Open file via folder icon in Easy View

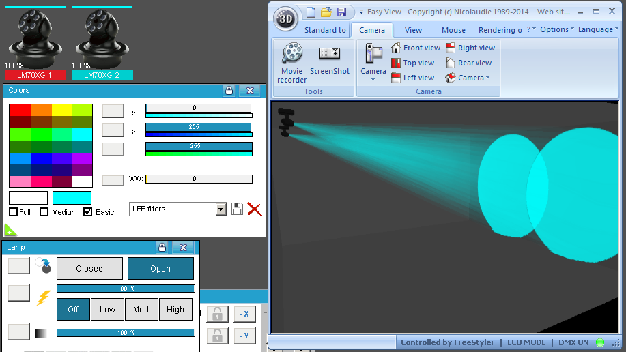click(x=326, y=12)
